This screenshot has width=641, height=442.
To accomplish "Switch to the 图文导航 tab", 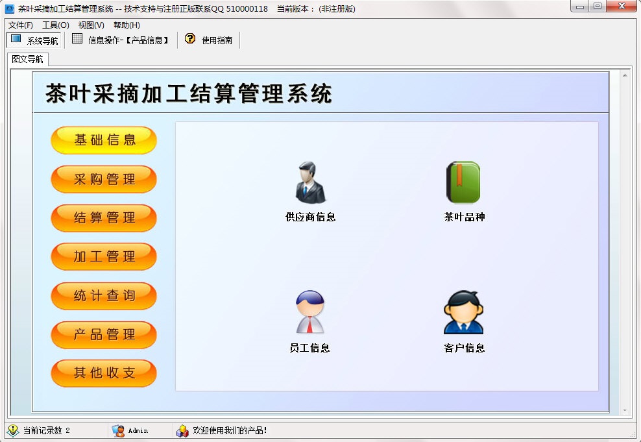I will click(x=27, y=59).
